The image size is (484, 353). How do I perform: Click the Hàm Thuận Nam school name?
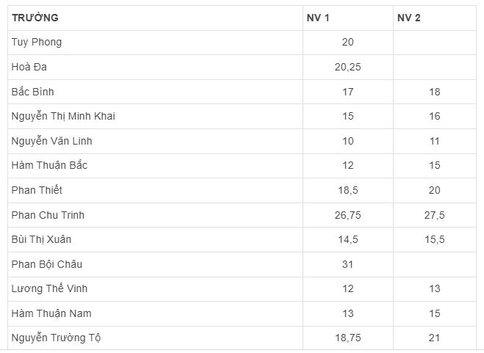point(50,314)
